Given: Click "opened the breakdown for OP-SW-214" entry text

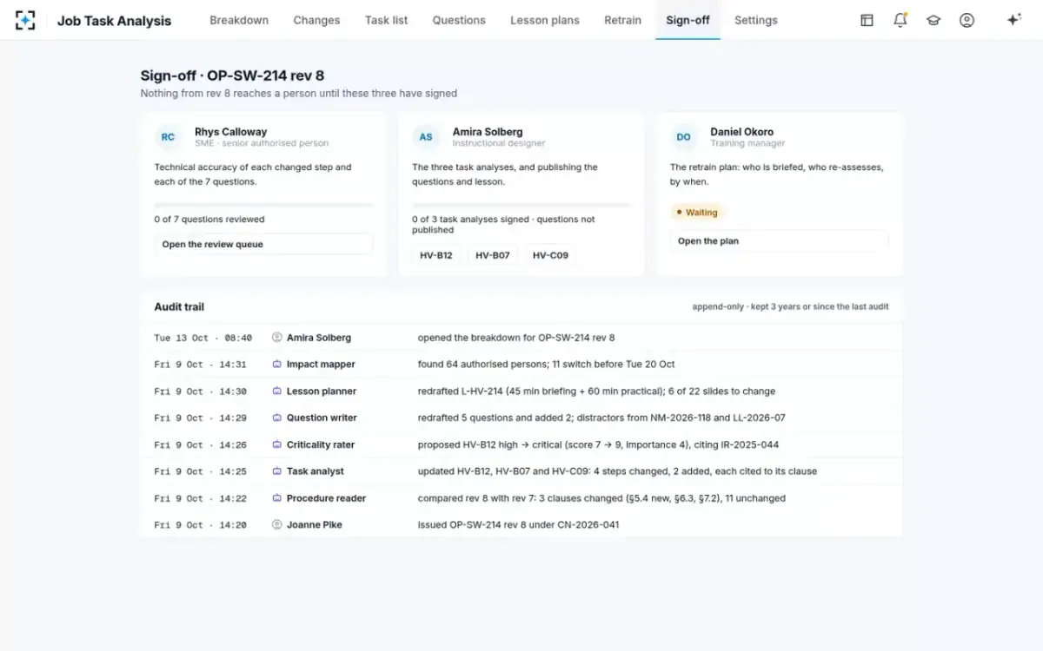Looking at the screenshot, I should coord(516,338).
